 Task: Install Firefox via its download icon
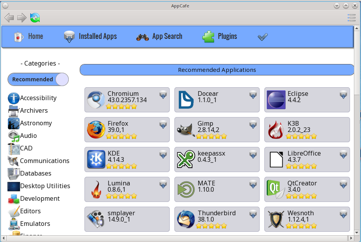click(163, 124)
